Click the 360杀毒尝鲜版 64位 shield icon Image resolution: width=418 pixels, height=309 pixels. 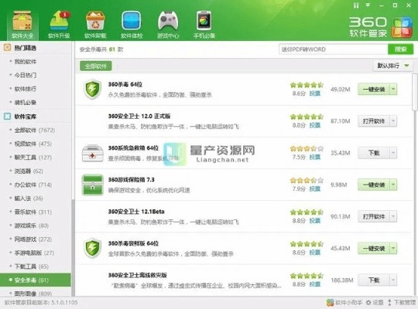(x=92, y=248)
